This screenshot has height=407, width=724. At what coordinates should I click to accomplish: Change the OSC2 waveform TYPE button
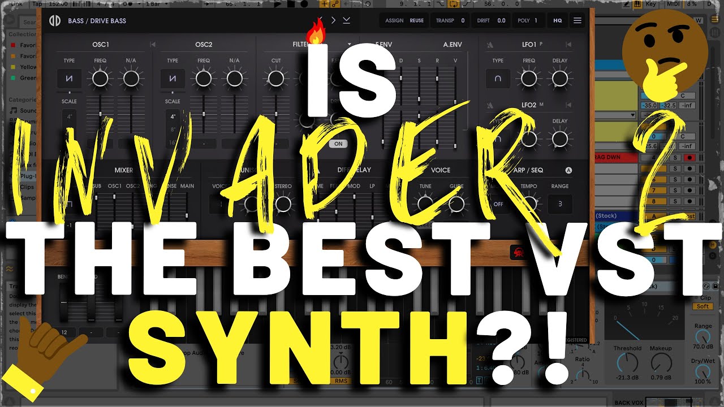pyautogui.click(x=173, y=79)
